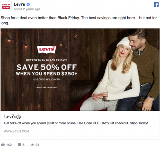
Task: Click the share arrow icon
Action: (32, 145)
